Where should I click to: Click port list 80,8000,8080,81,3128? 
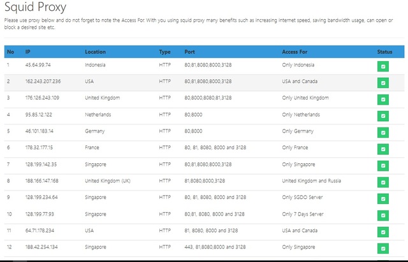(208, 98)
